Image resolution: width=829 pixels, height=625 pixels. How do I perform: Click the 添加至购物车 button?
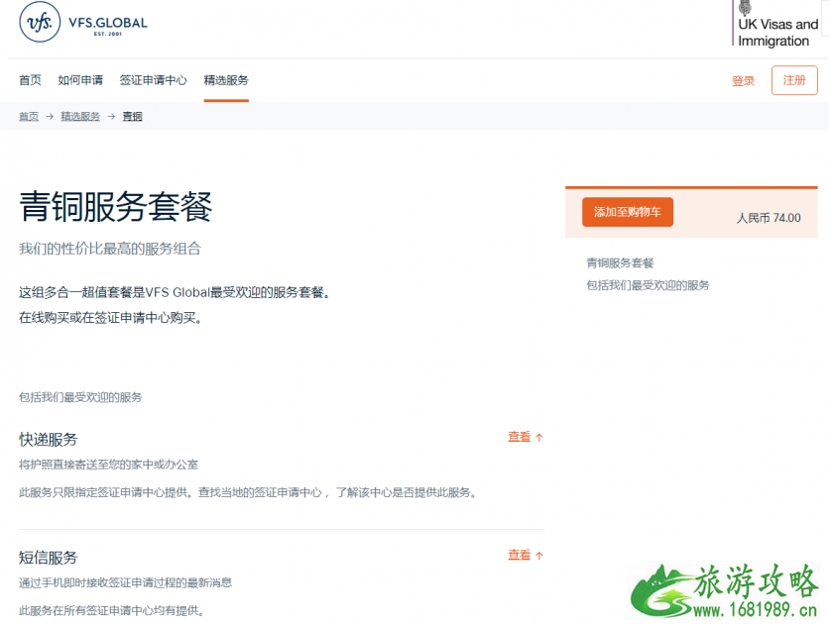[628, 212]
